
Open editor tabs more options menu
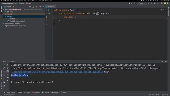coord(166,7)
